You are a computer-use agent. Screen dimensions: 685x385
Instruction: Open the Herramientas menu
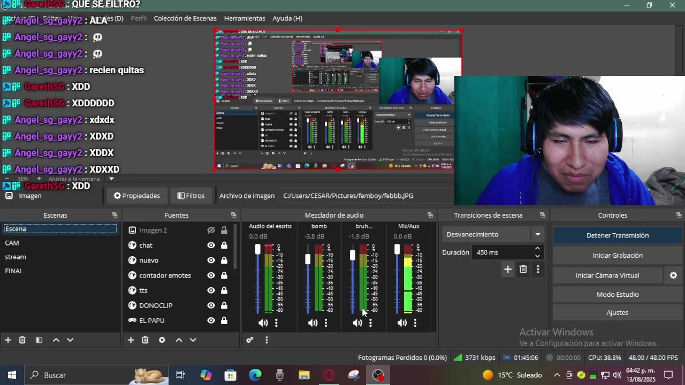[x=244, y=18]
